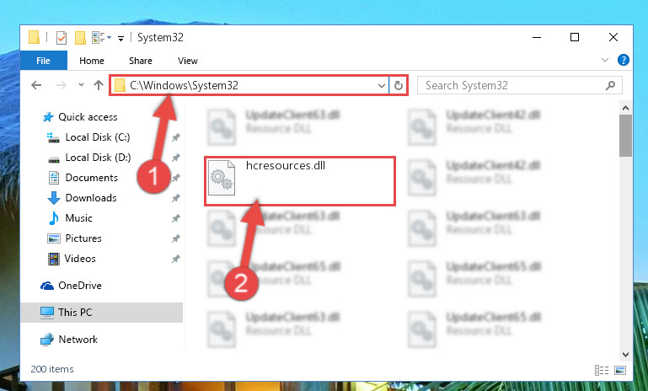Open Videos in the sidebar

point(72,259)
